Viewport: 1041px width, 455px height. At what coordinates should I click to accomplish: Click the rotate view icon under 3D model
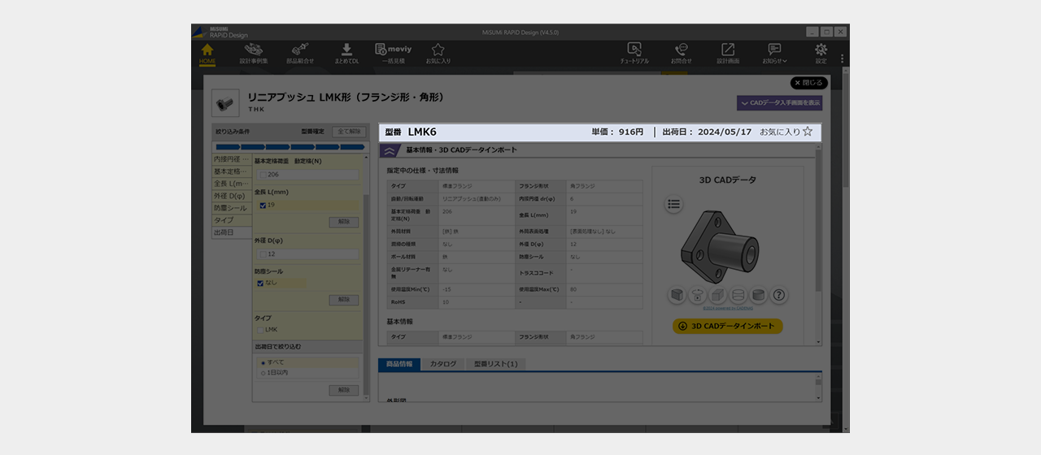(697, 295)
